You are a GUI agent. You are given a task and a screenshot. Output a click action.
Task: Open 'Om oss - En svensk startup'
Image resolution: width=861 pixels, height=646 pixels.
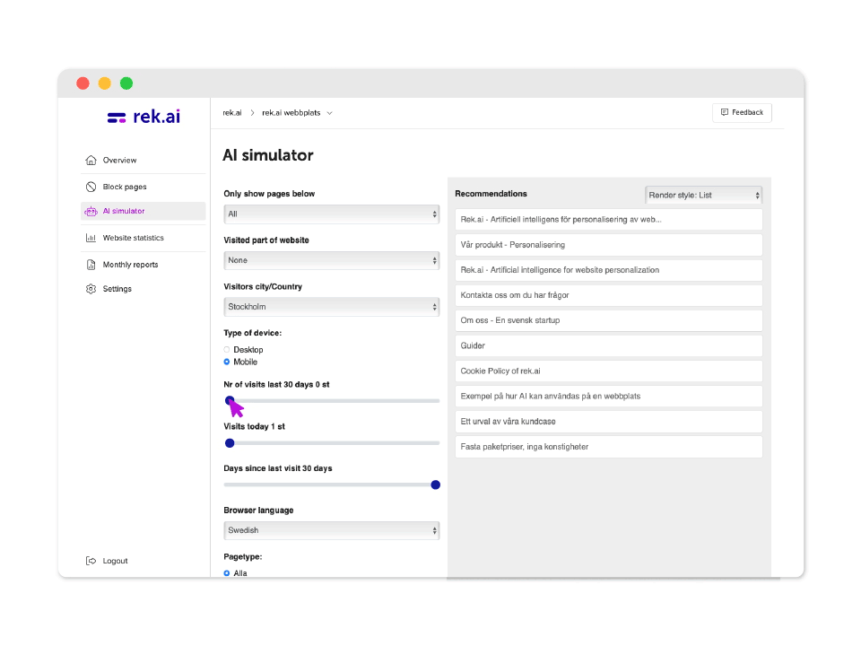(x=608, y=321)
